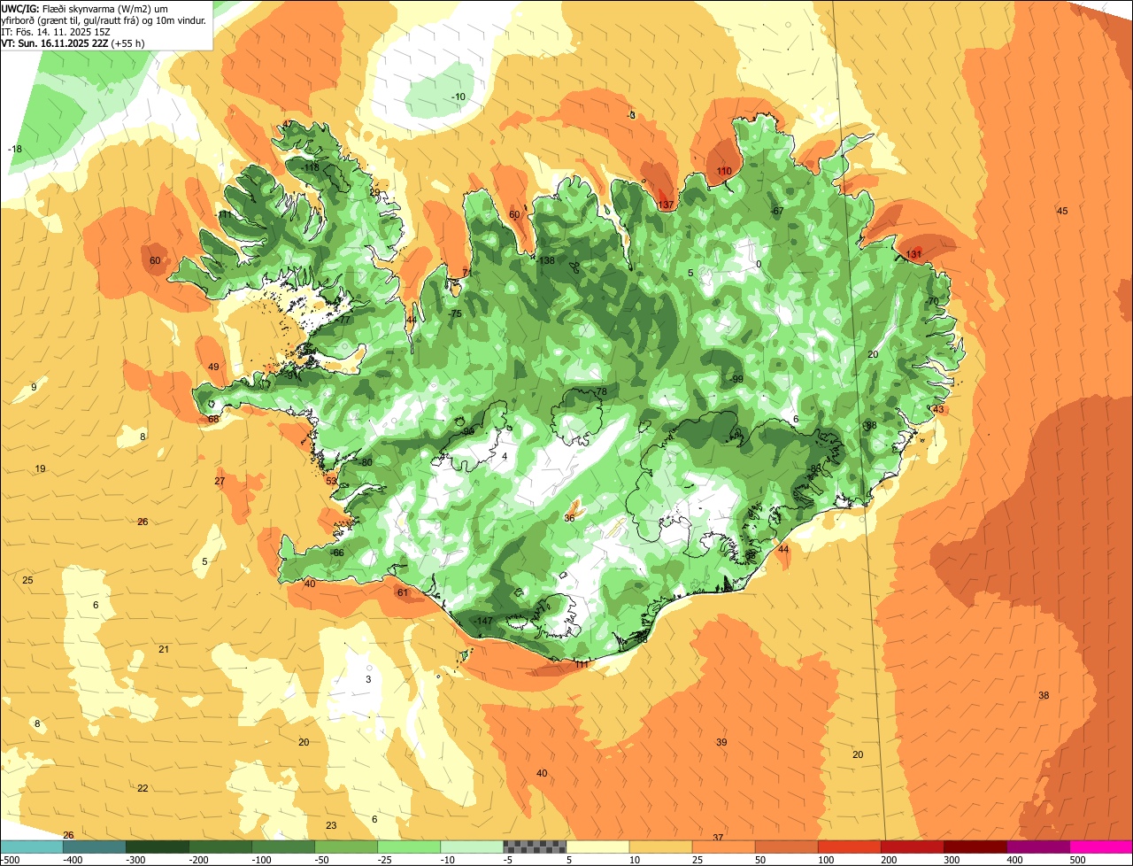The width and height of the screenshot is (1133, 866).
Task: Click the map value '-75' in the northwest
Action: click(x=455, y=313)
